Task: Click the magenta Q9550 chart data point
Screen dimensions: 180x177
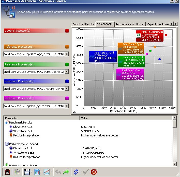Action: (x=147, y=54)
